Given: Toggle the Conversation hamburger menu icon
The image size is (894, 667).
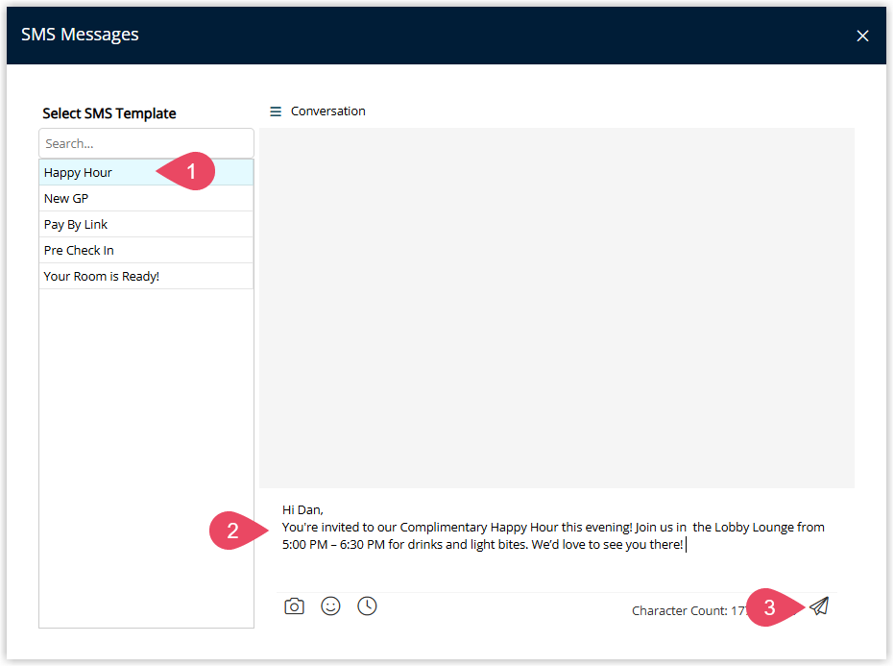Looking at the screenshot, I should tap(276, 111).
